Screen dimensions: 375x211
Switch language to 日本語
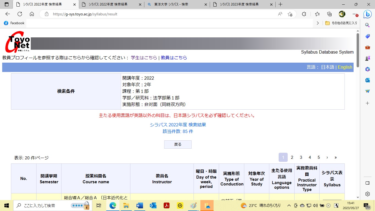(x=328, y=67)
